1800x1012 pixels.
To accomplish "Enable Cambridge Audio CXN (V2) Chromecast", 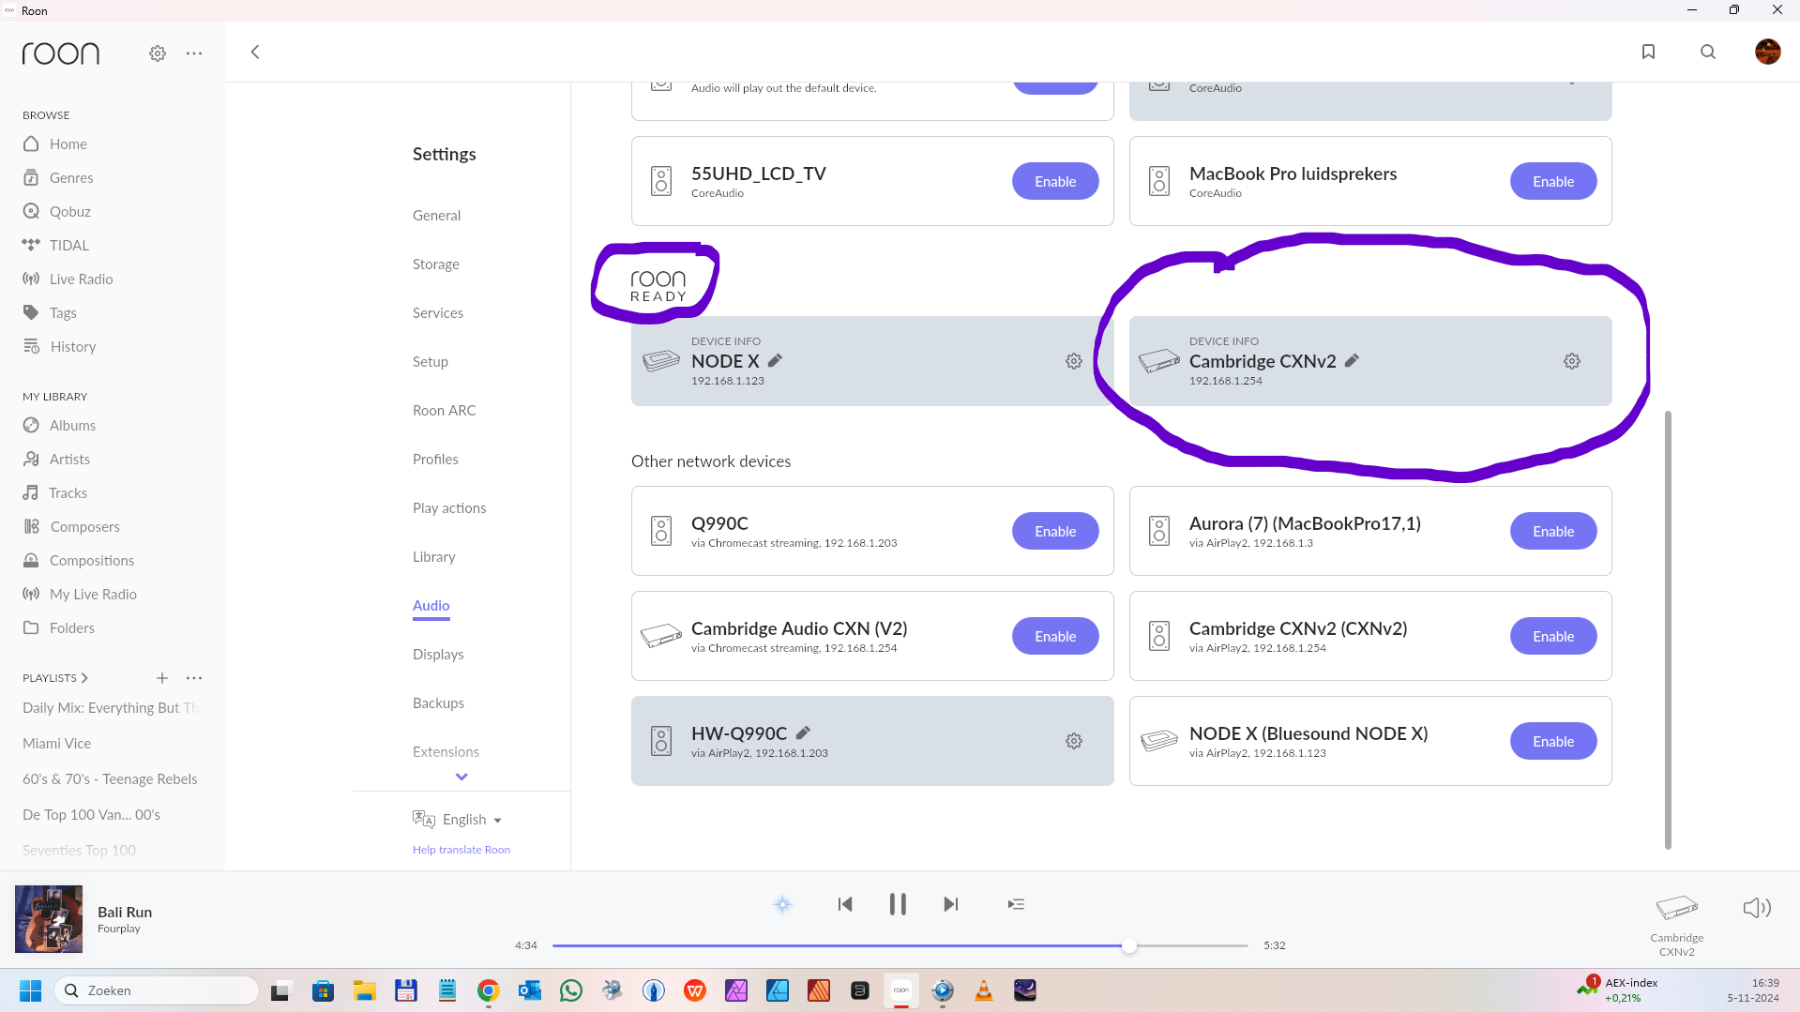I will coord(1055,636).
